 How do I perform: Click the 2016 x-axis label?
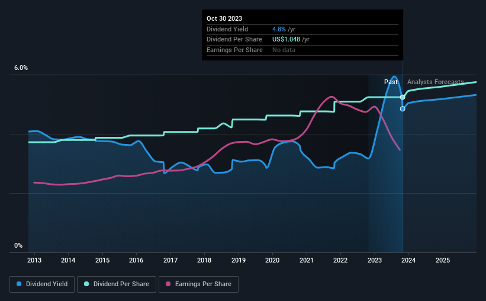click(136, 260)
